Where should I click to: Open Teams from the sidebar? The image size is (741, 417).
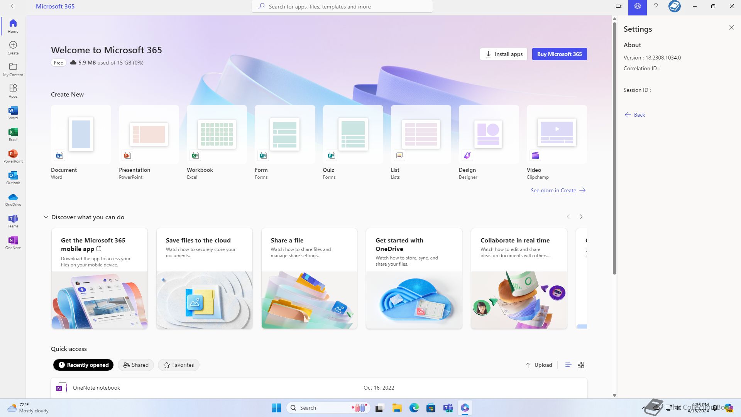point(13,221)
